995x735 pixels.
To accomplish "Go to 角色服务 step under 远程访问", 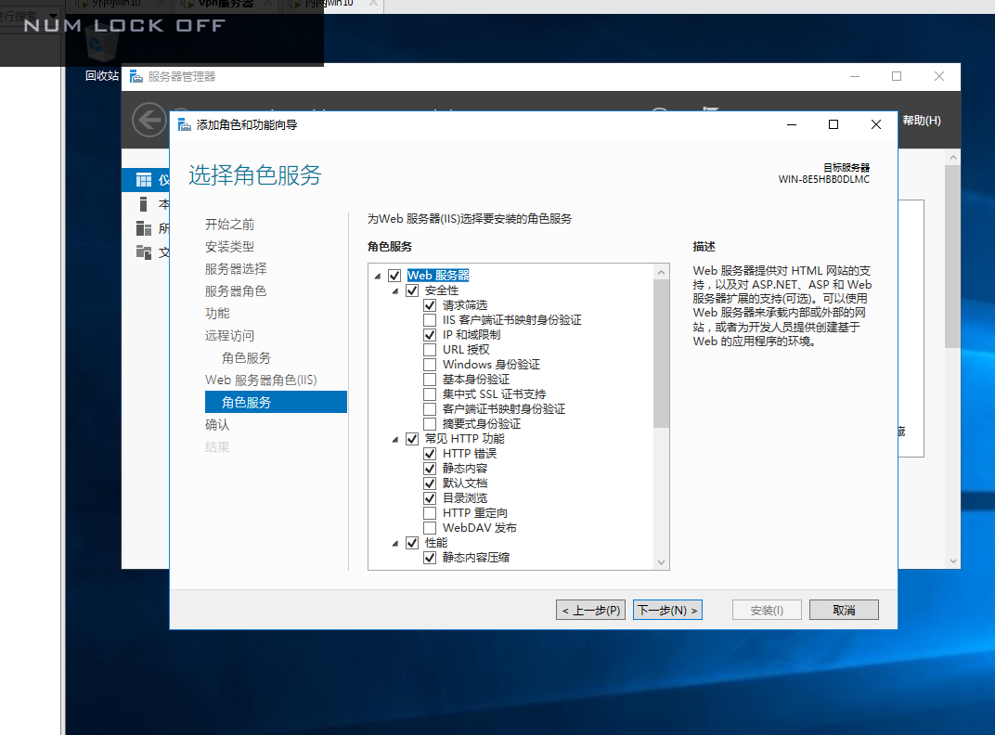I will click(246, 357).
